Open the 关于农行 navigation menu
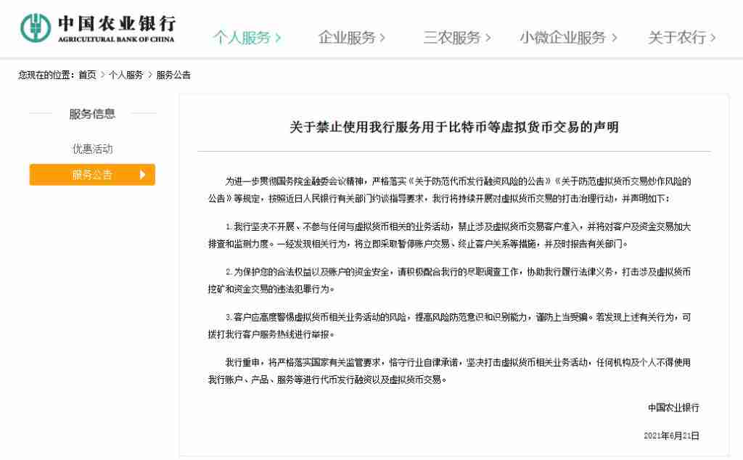The image size is (743, 460). 677,38
